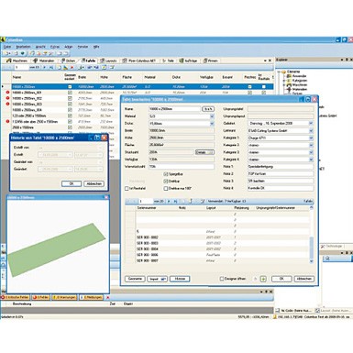Switch to the Materialien tab

[x=44, y=61]
